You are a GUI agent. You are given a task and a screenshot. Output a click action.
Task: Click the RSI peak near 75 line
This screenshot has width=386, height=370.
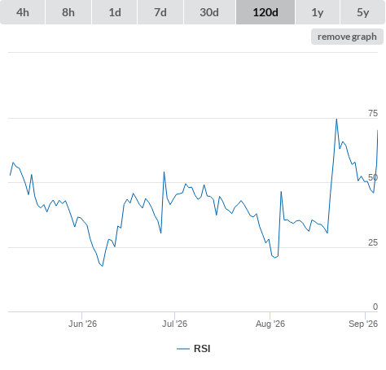(x=336, y=119)
